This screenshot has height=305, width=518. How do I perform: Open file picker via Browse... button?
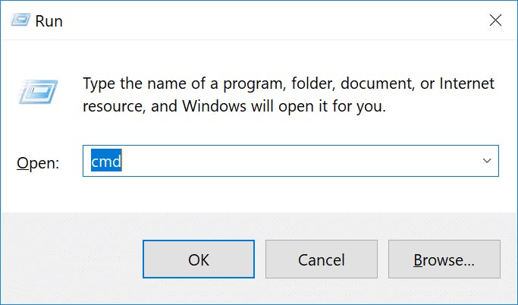[444, 259]
